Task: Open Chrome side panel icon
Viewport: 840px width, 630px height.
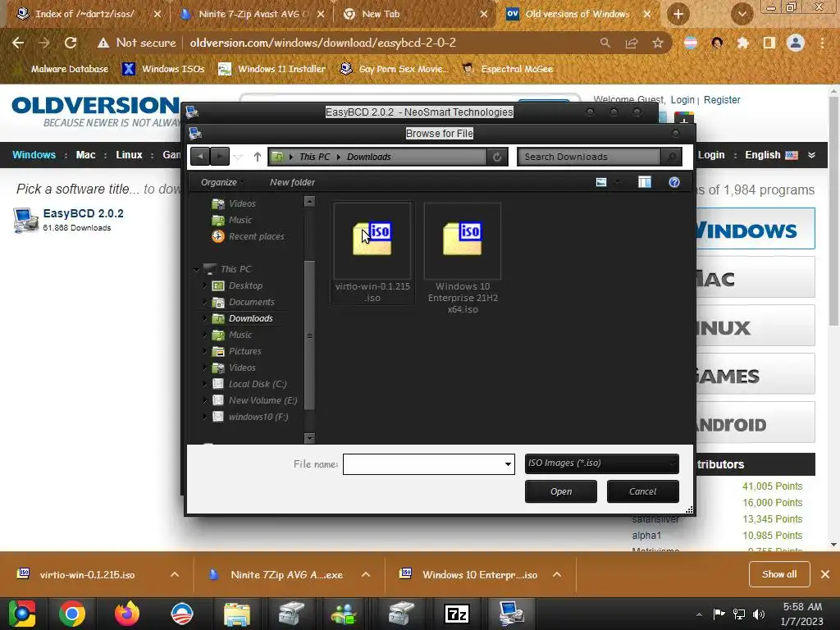Action: [769, 43]
